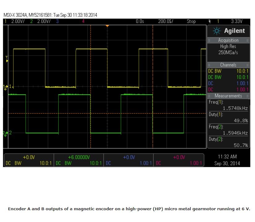Screen dimensions: 255x222
Task: Expand the Channels panel header
Action: 228,65
